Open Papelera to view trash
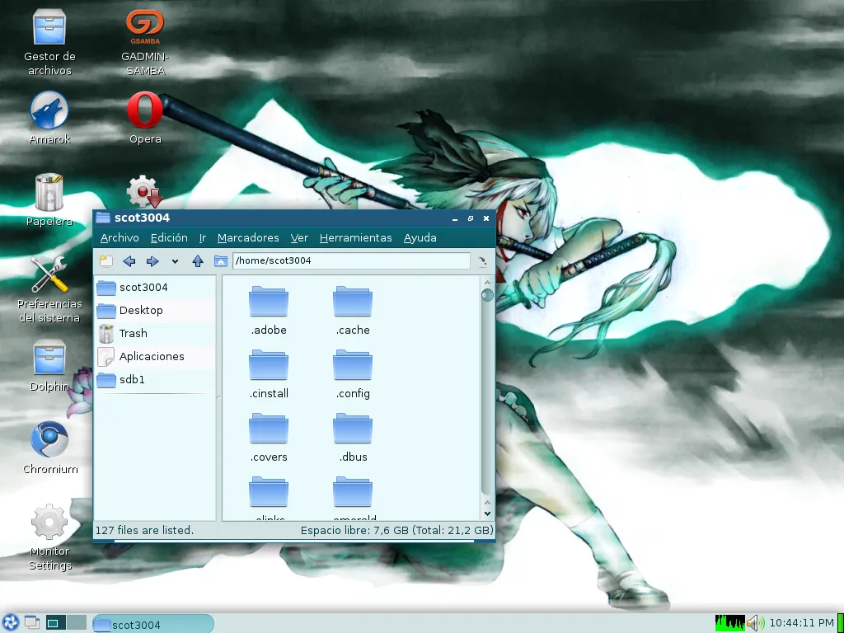The width and height of the screenshot is (844, 633). pyautogui.click(x=49, y=194)
